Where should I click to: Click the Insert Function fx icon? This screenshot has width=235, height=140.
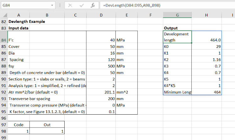pos(93,5)
